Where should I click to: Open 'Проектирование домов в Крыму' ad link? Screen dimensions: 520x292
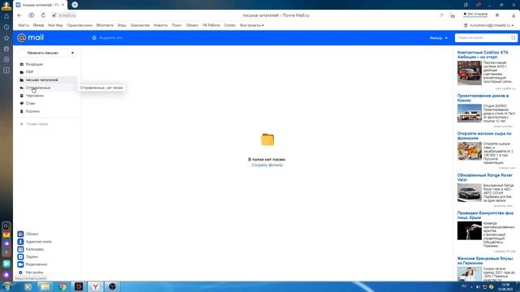(483, 97)
